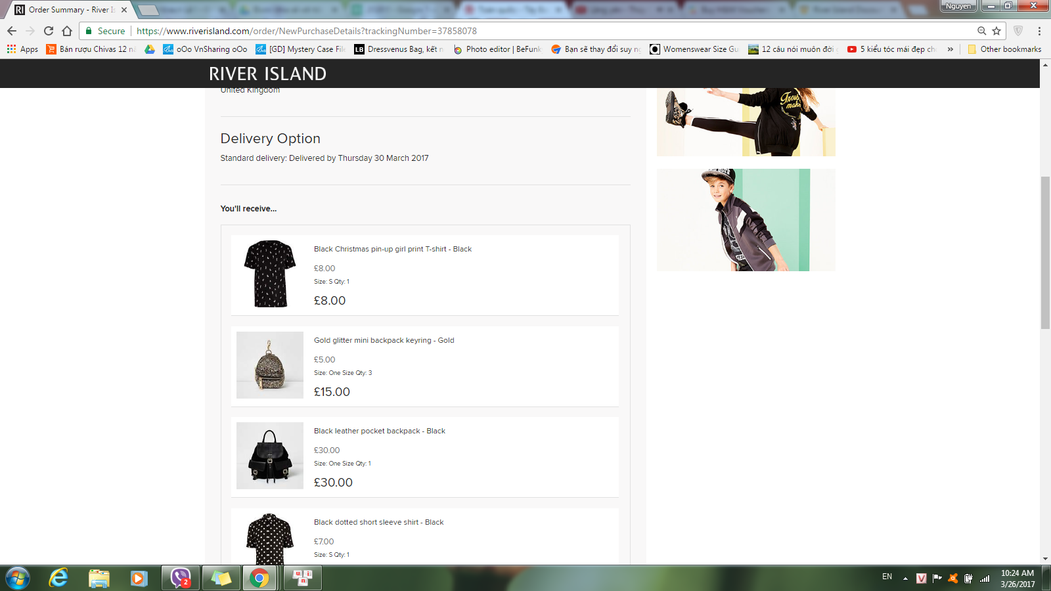
Task: Go to browser Home page
Action: [67, 31]
